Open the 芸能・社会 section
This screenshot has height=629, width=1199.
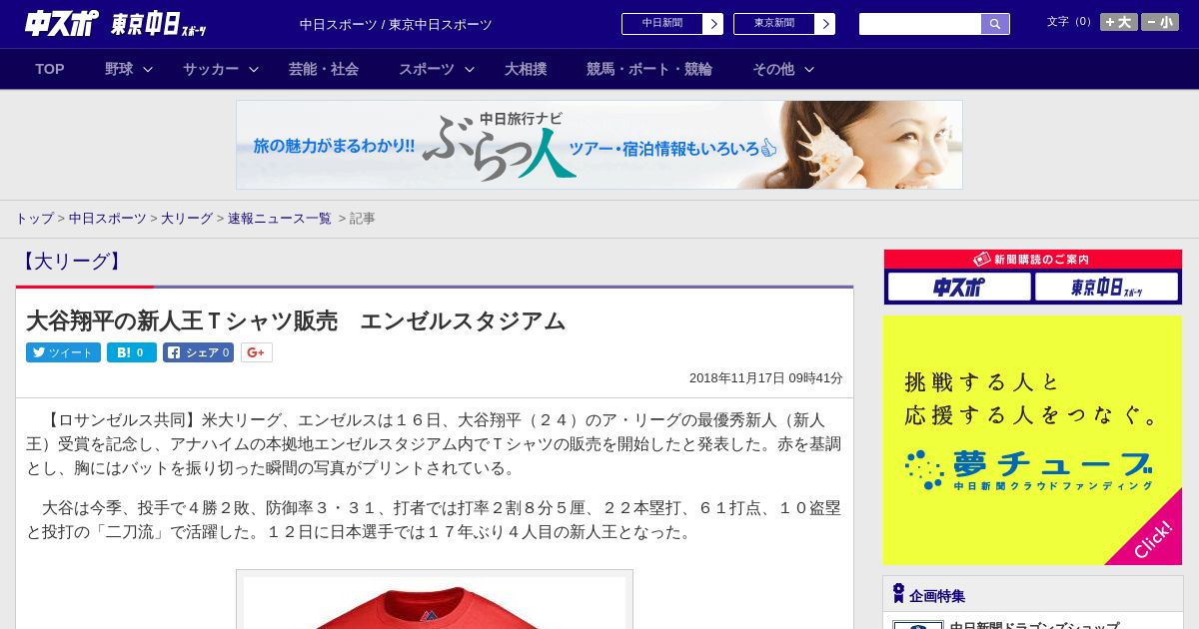point(324,69)
